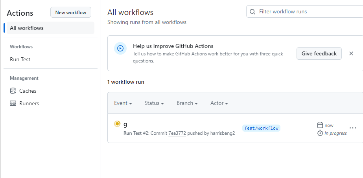Click the 'Workflows' section label
This screenshot has height=178, width=363.
point(21,47)
